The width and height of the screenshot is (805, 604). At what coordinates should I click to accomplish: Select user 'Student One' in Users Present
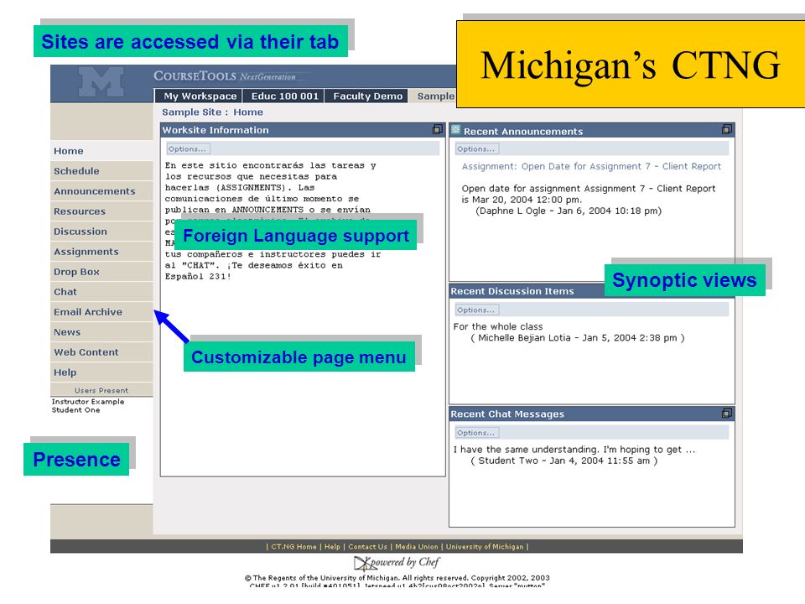pyautogui.click(x=75, y=410)
